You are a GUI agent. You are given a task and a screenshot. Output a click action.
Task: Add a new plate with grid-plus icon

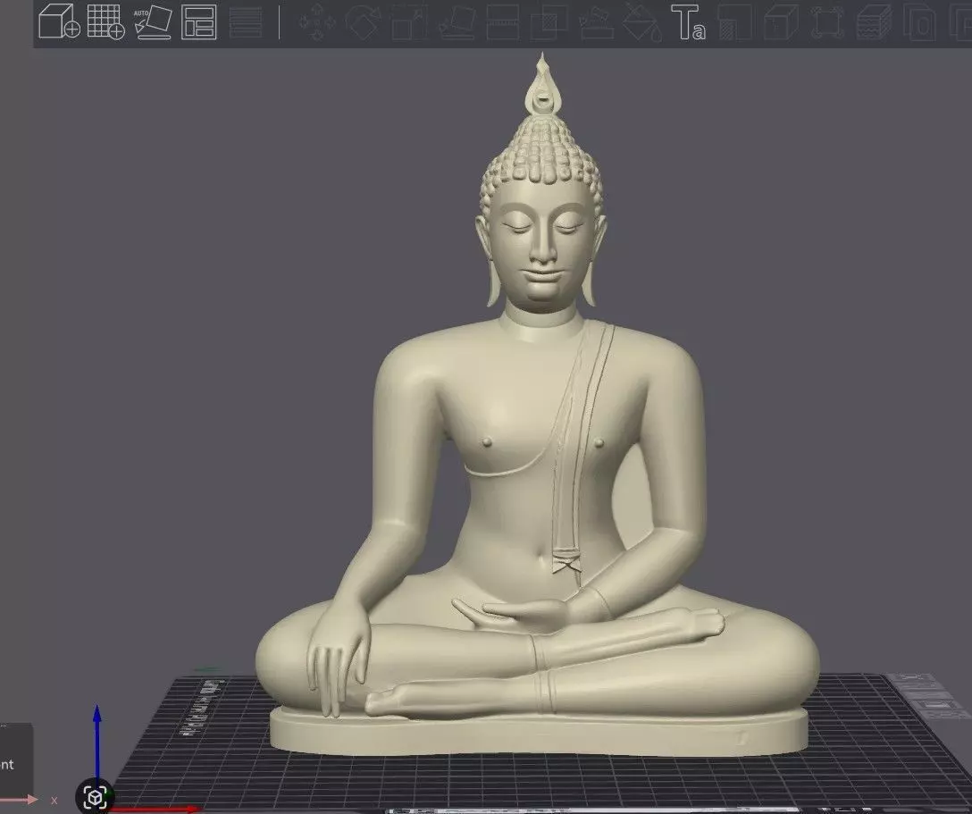(105, 21)
